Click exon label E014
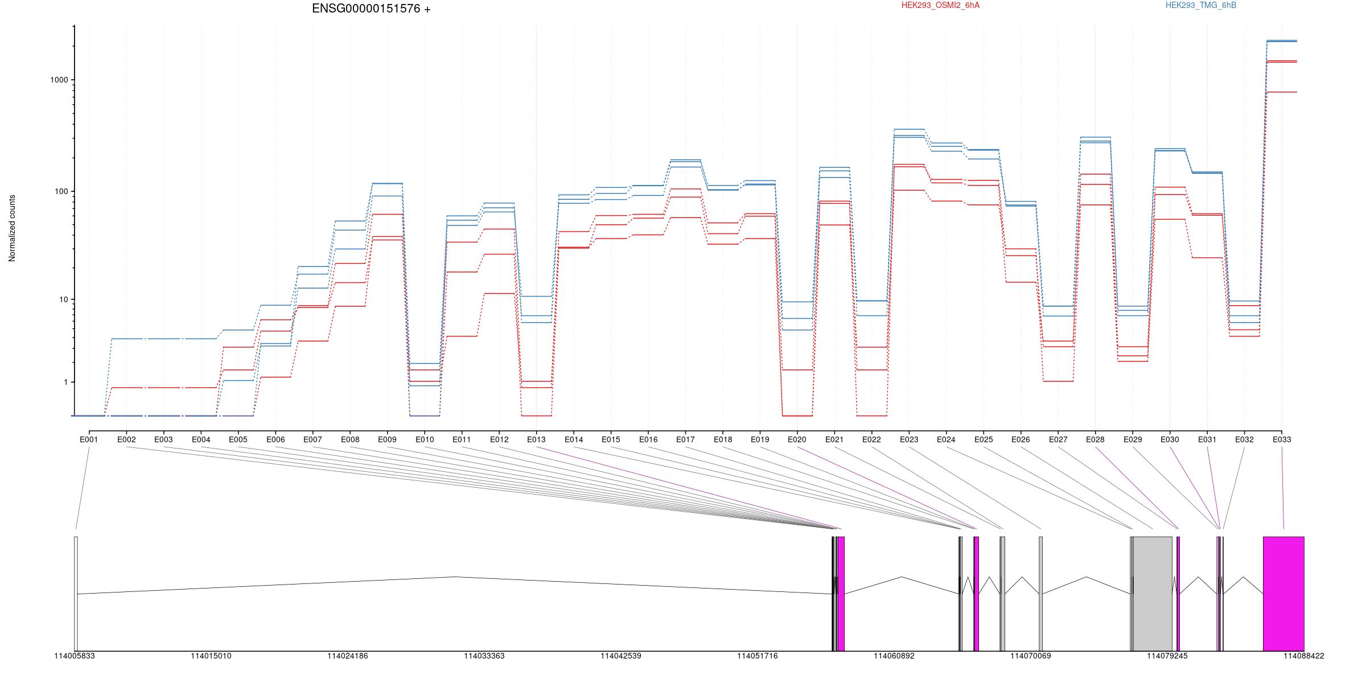The width and height of the screenshot is (1366, 683). pos(574,439)
